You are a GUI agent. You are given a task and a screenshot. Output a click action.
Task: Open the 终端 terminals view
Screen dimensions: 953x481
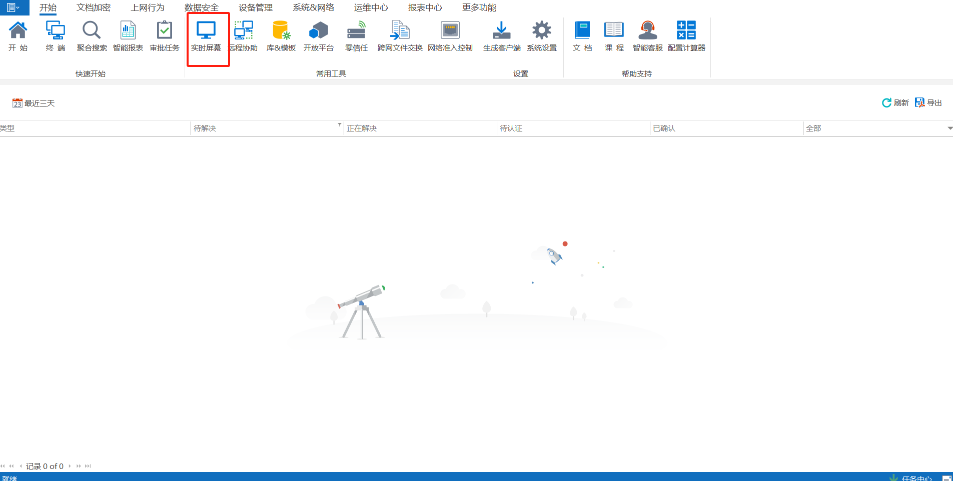pos(56,36)
